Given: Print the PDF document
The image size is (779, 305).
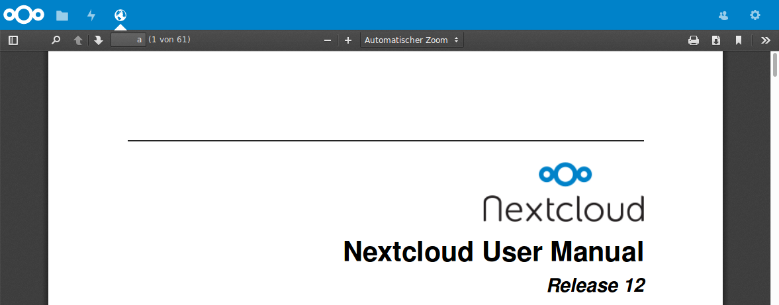Looking at the screenshot, I should (694, 40).
